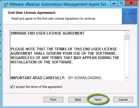Cancel the Management Agent setup
Viewport: 139px width, 108px height.
click(123, 100)
